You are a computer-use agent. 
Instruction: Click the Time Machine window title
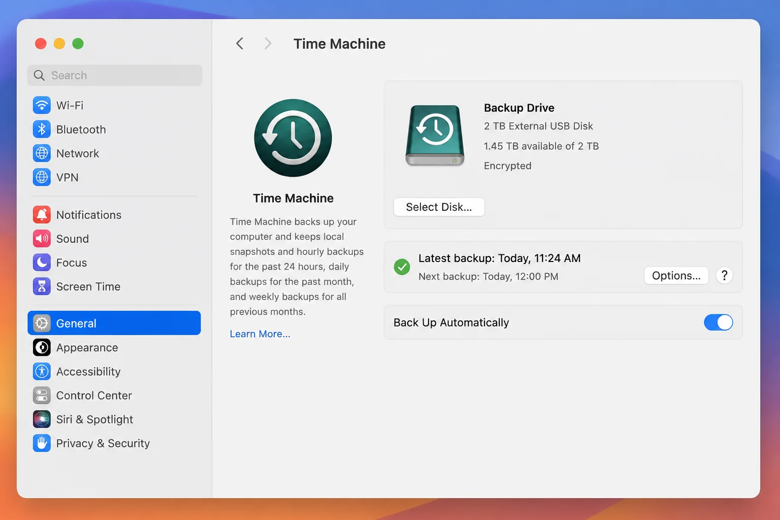339,44
